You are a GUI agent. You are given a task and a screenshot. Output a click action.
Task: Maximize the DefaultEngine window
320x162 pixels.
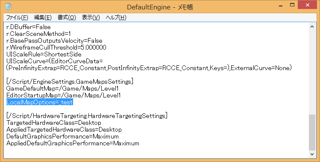pos(292,5)
